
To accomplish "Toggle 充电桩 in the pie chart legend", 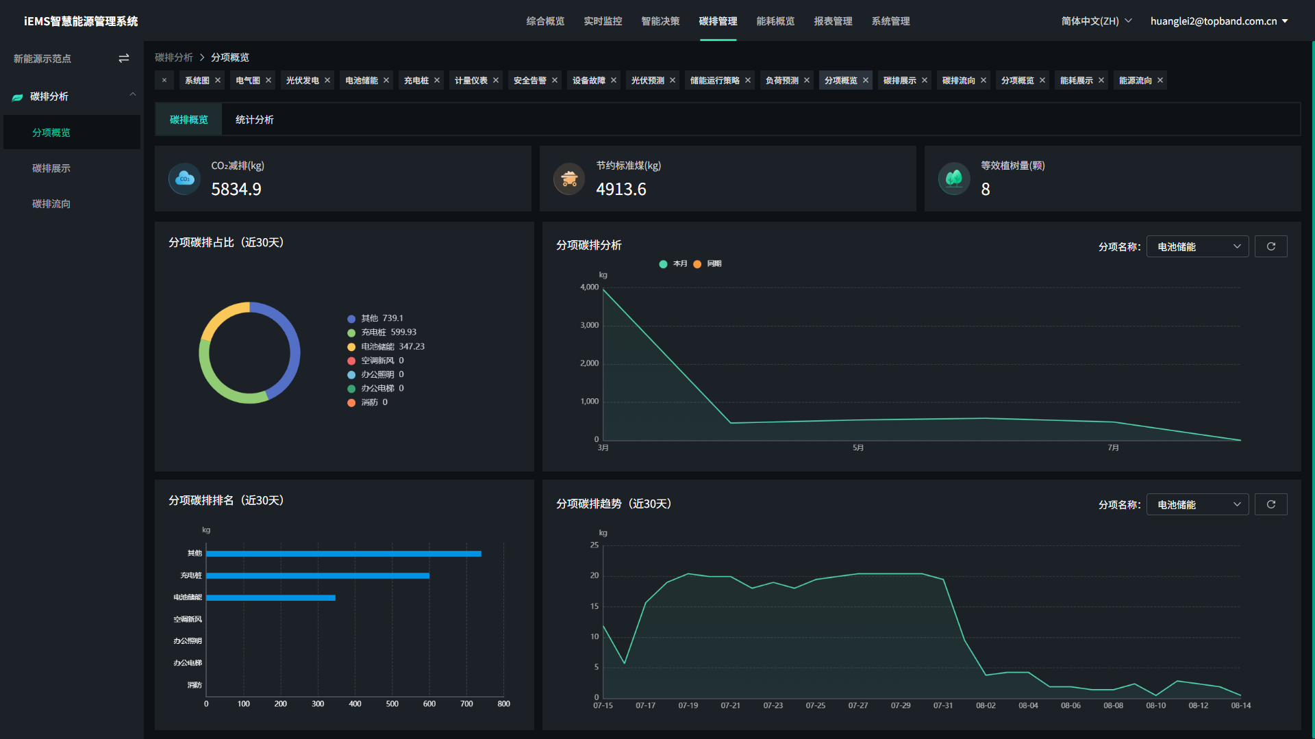I will pos(374,332).
